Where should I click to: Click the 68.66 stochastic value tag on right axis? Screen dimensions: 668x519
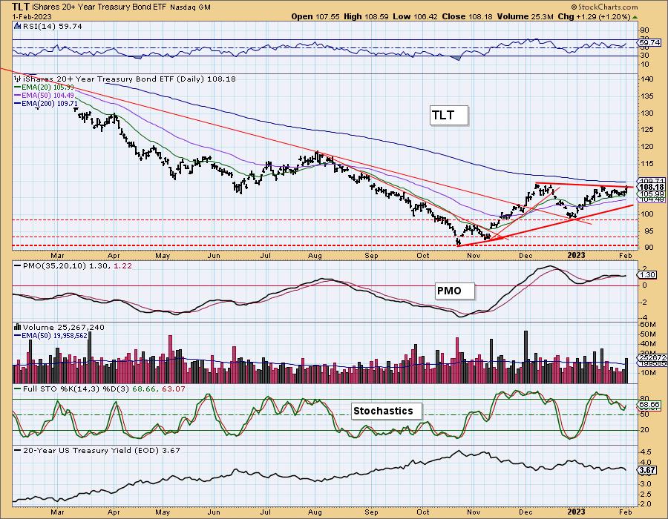point(649,405)
